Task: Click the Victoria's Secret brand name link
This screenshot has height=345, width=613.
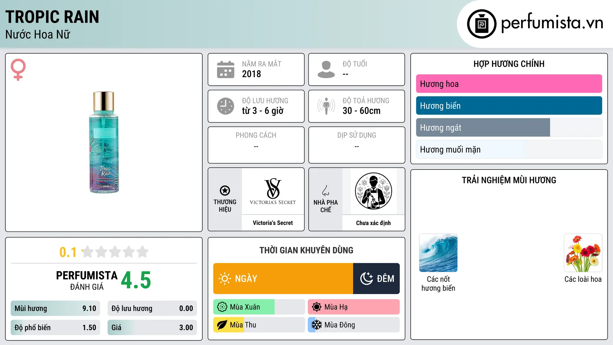Action: click(x=273, y=223)
